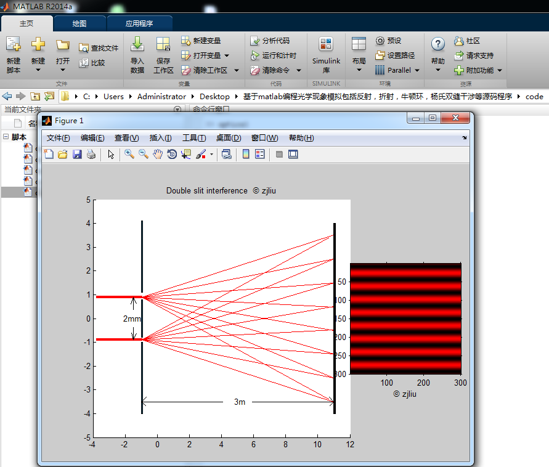The height and width of the screenshot is (467, 549).
Task: Click the New Variable (新建变量) icon
Action: point(185,41)
